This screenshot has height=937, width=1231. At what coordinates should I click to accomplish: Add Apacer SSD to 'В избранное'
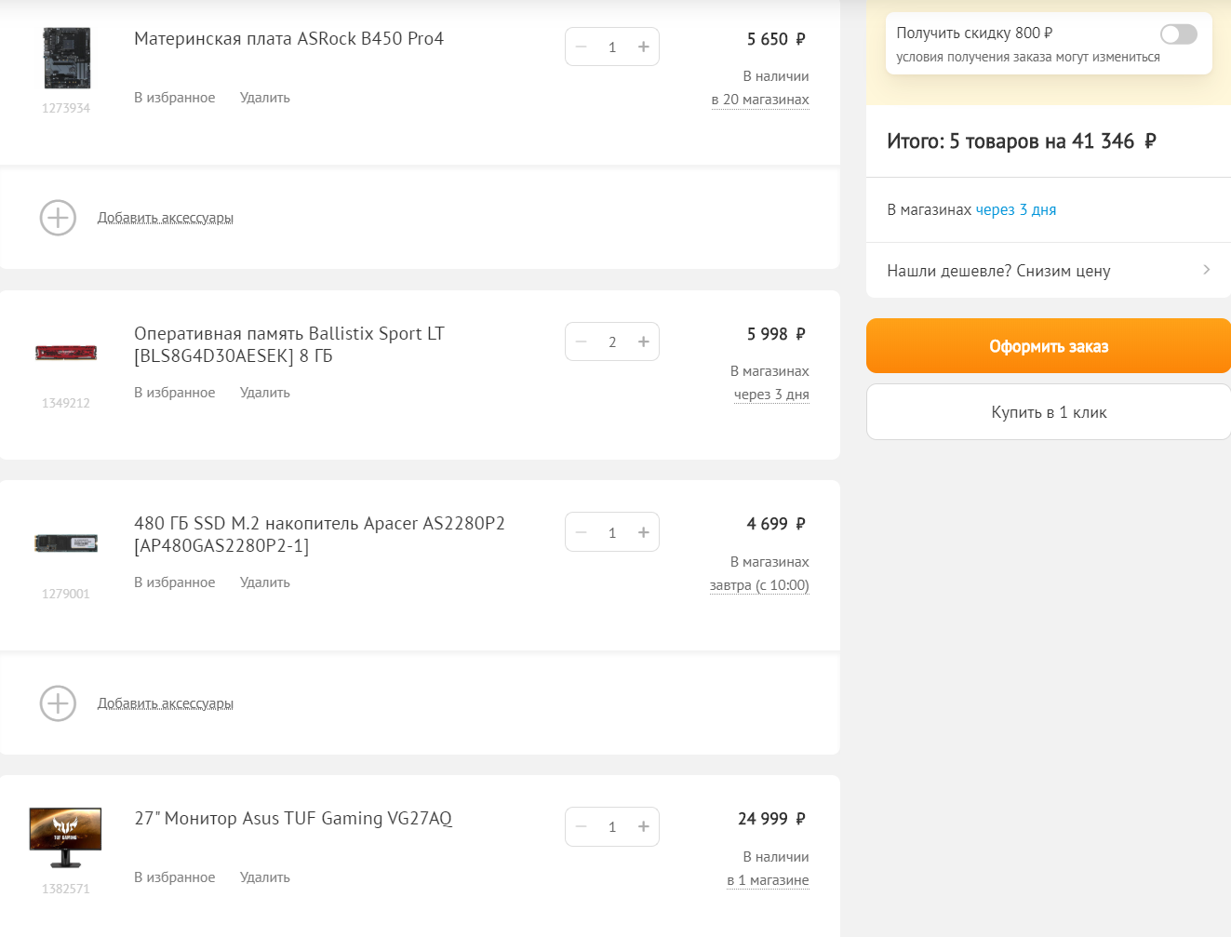175,582
